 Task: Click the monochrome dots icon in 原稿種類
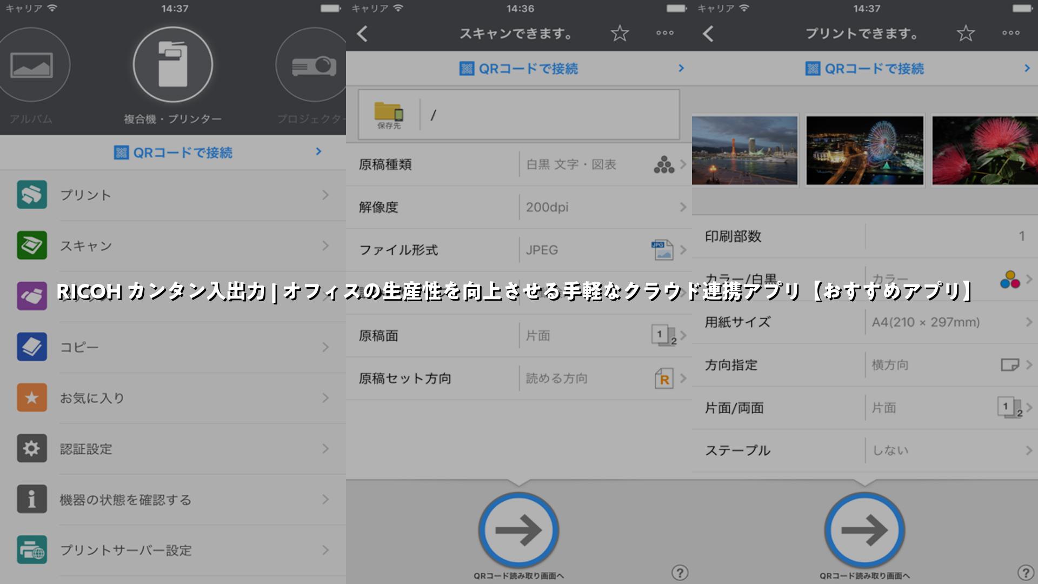click(664, 165)
